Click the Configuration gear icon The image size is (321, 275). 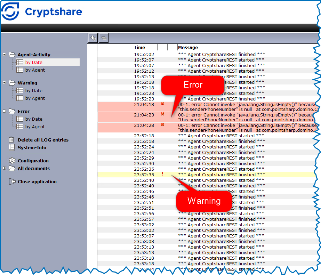pos(12,161)
